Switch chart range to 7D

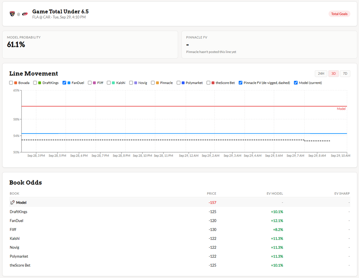pos(345,74)
